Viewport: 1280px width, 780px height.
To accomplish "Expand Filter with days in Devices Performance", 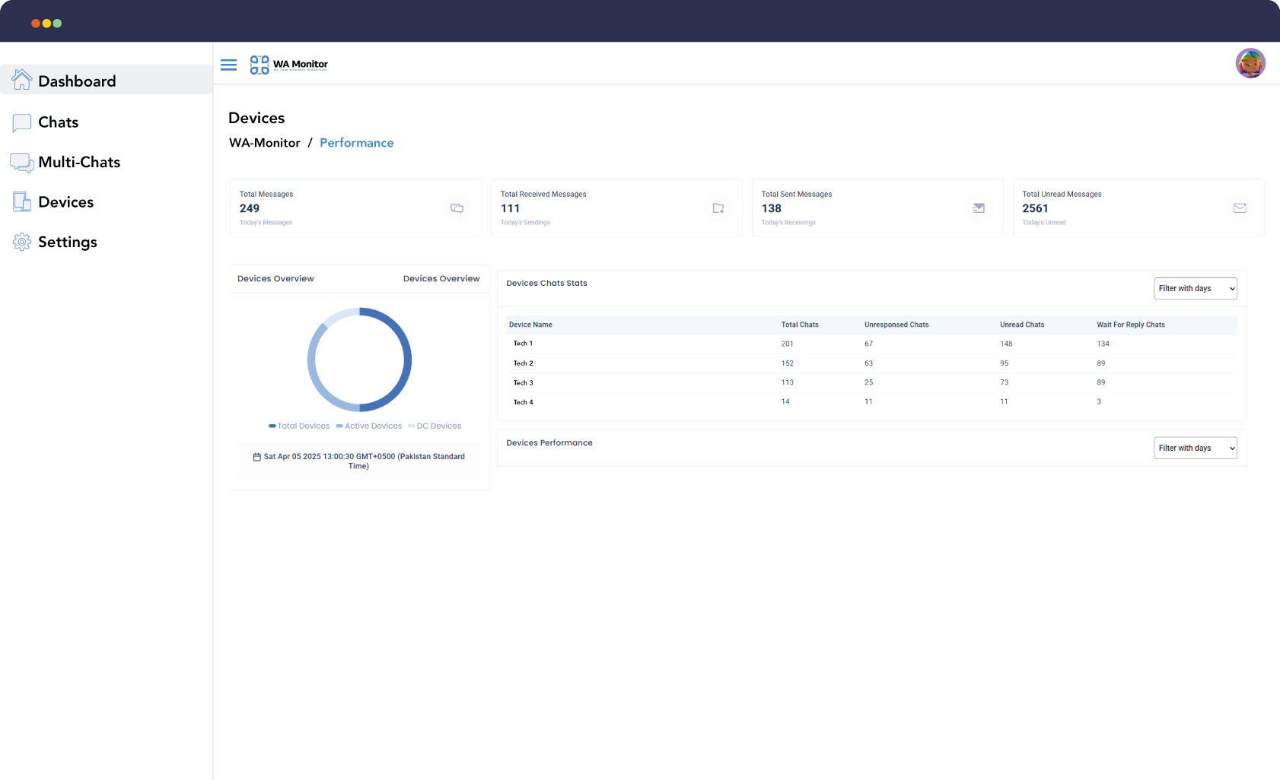I will pos(1195,449).
